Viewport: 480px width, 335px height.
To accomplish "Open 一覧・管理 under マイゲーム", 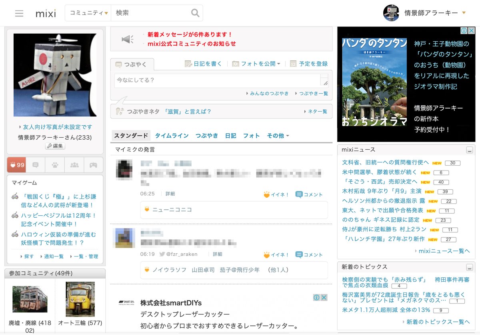I will (x=86, y=257).
